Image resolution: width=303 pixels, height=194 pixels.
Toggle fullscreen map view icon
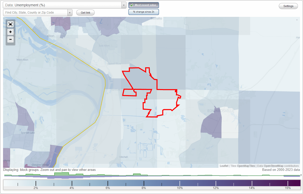[x=10, y=24]
